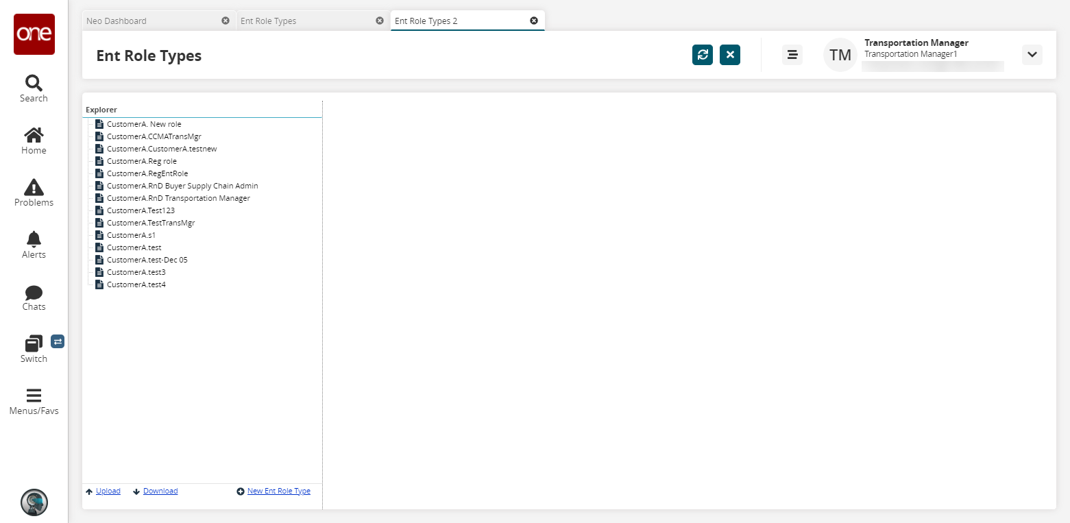Select CustomerA. New role in Explorer
Image resolution: width=1070 pixels, height=523 pixels.
click(x=144, y=124)
